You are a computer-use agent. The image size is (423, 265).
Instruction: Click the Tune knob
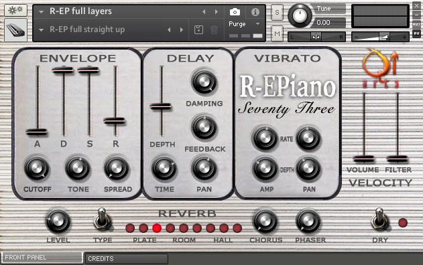[300, 15]
